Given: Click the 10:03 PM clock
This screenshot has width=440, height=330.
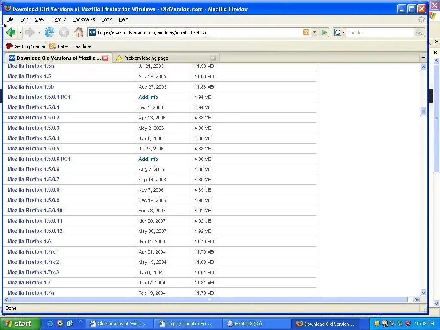Looking at the screenshot, I should click(424, 324).
